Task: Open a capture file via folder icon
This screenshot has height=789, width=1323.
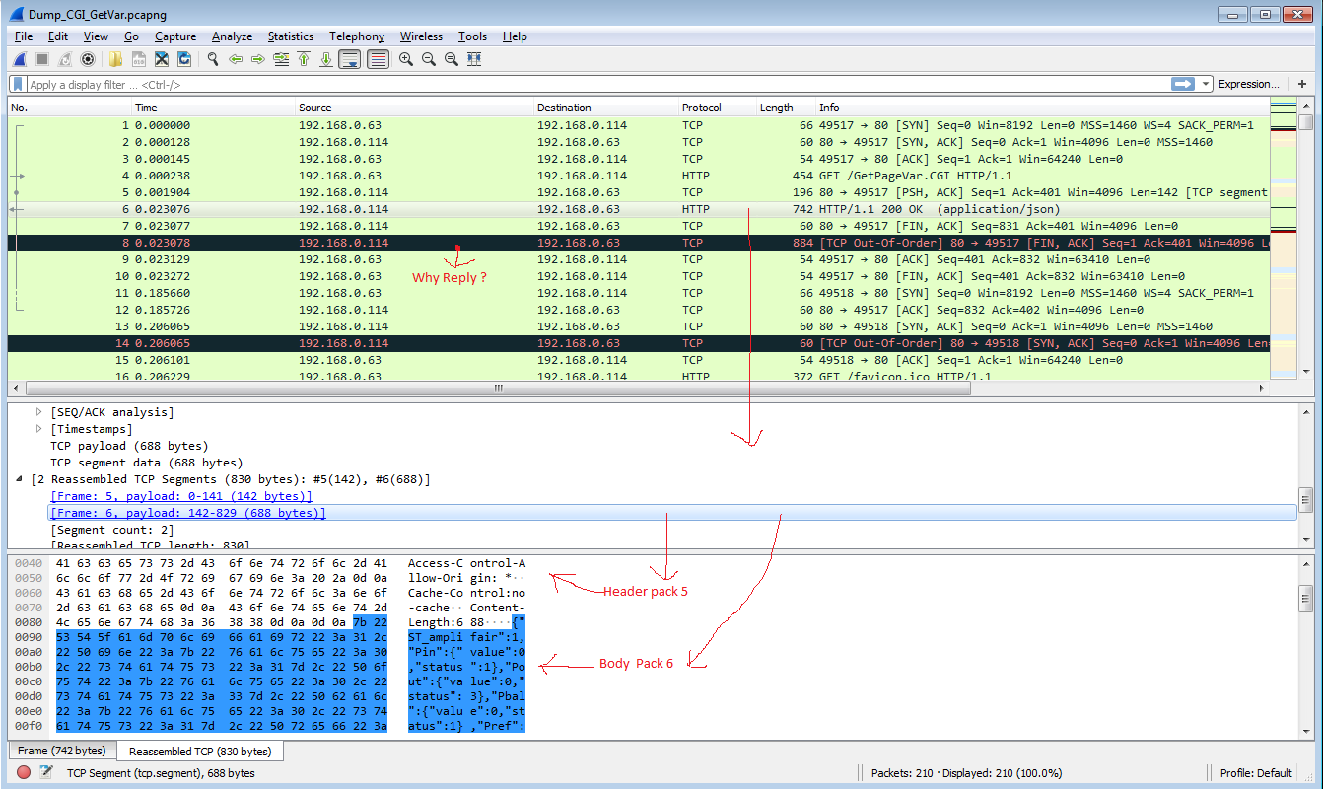Action: coord(115,59)
